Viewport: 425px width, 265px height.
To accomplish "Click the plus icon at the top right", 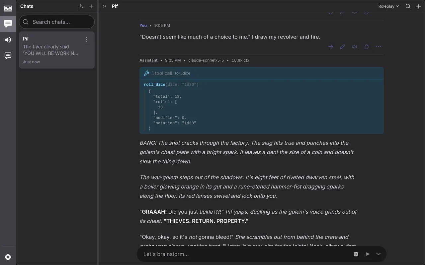I will click(x=419, y=6).
